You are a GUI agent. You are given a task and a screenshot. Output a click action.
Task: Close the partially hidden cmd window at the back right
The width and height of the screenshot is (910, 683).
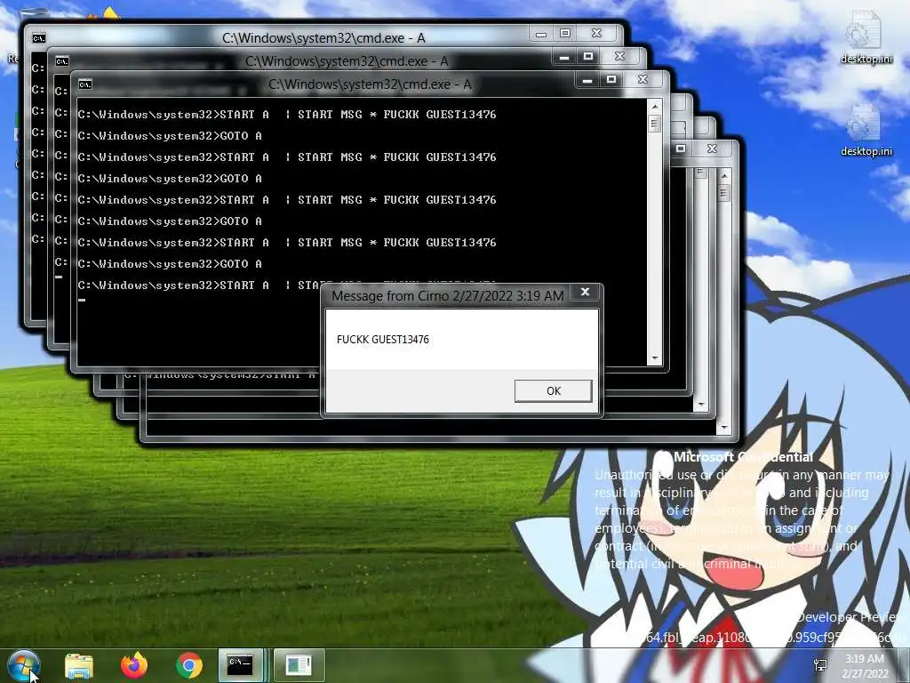click(x=712, y=149)
